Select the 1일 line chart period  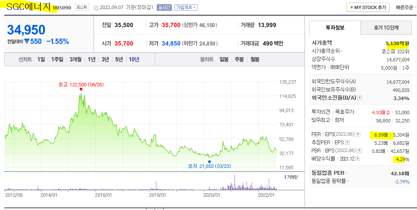pyautogui.click(x=41, y=60)
